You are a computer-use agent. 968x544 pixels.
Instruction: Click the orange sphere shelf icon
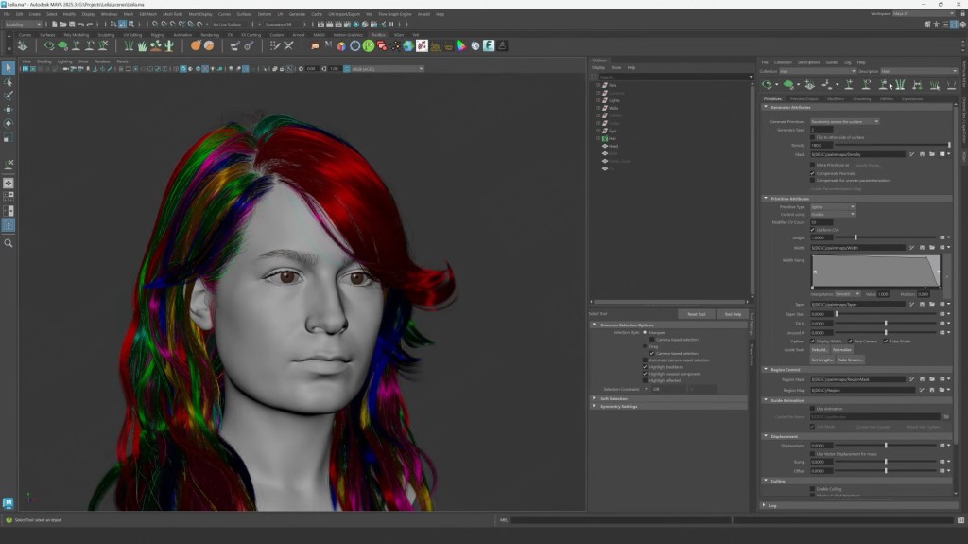pos(196,45)
